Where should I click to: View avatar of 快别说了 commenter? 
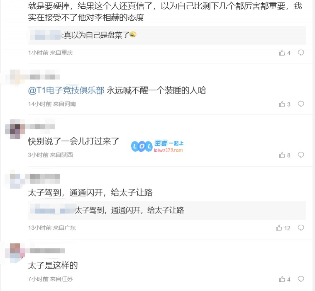pyautogui.click(x=15, y=129)
